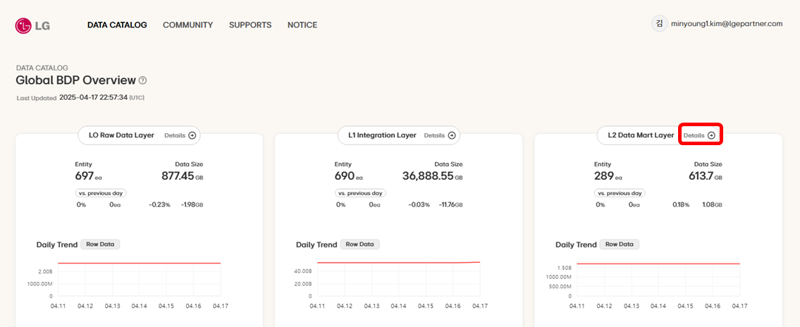Image resolution: width=800 pixels, height=327 pixels.
Task: Click the L1 Integration Layer arrow icon
Action: (x=452, y=135)
